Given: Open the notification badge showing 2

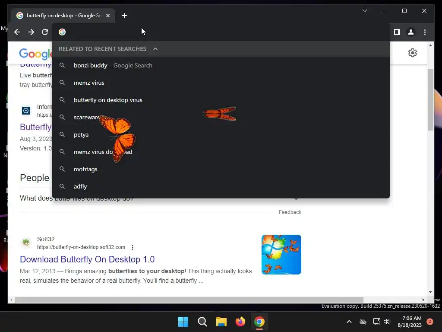Looking at the screenshot, I should tap(430, 322).
